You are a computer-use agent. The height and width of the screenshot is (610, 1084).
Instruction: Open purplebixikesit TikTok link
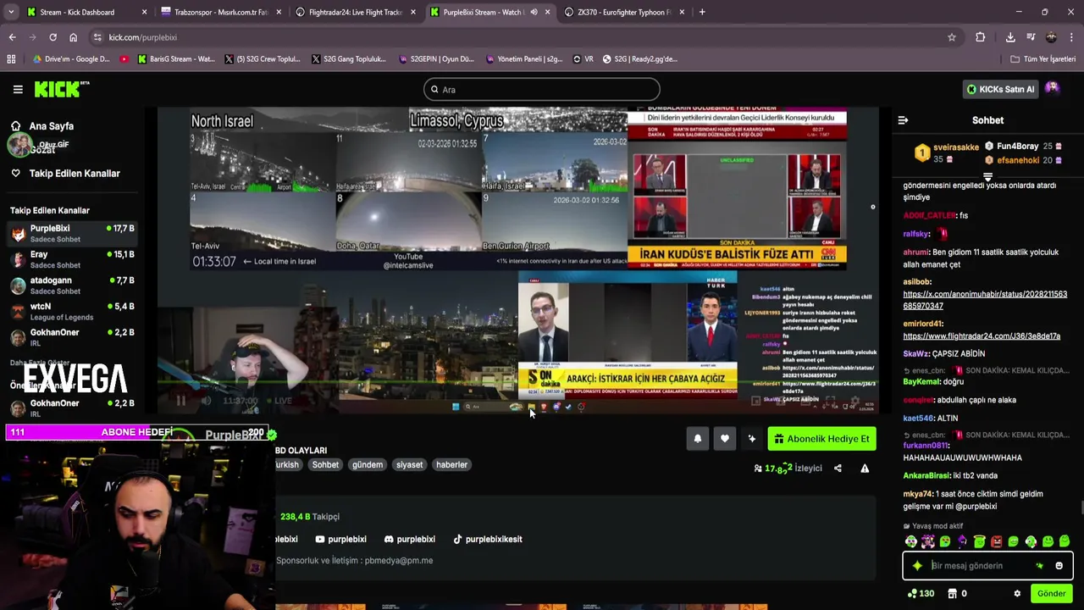487,539
